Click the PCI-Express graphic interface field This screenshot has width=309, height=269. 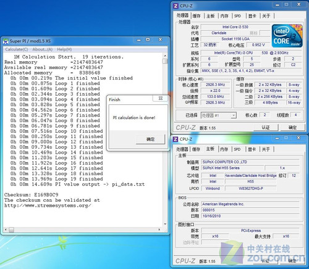pyautogui.click(x=250, y=231)
